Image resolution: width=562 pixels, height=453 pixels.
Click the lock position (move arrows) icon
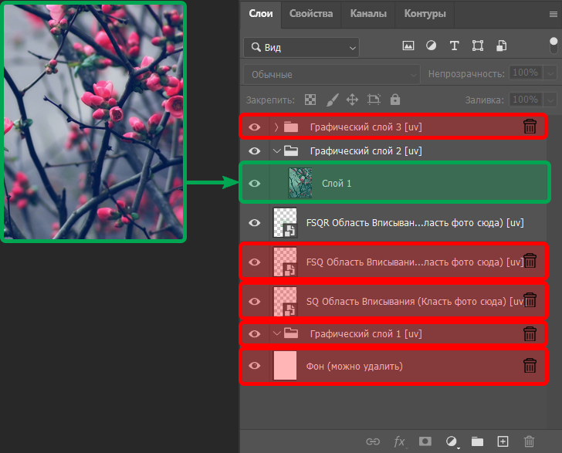pyautogui.click(x=352, y=100)
